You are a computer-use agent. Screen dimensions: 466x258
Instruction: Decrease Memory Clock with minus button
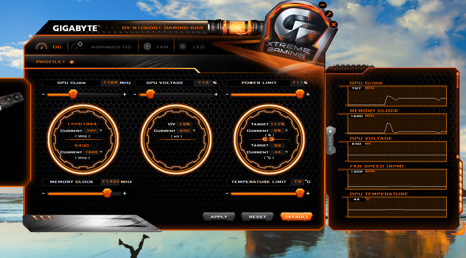click(x=44, y=194)
